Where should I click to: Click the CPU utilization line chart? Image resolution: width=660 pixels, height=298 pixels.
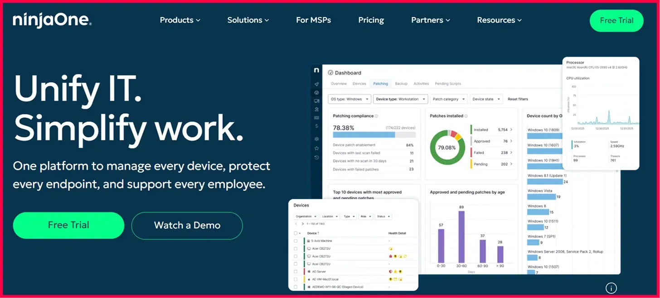(x=608, y=106)
